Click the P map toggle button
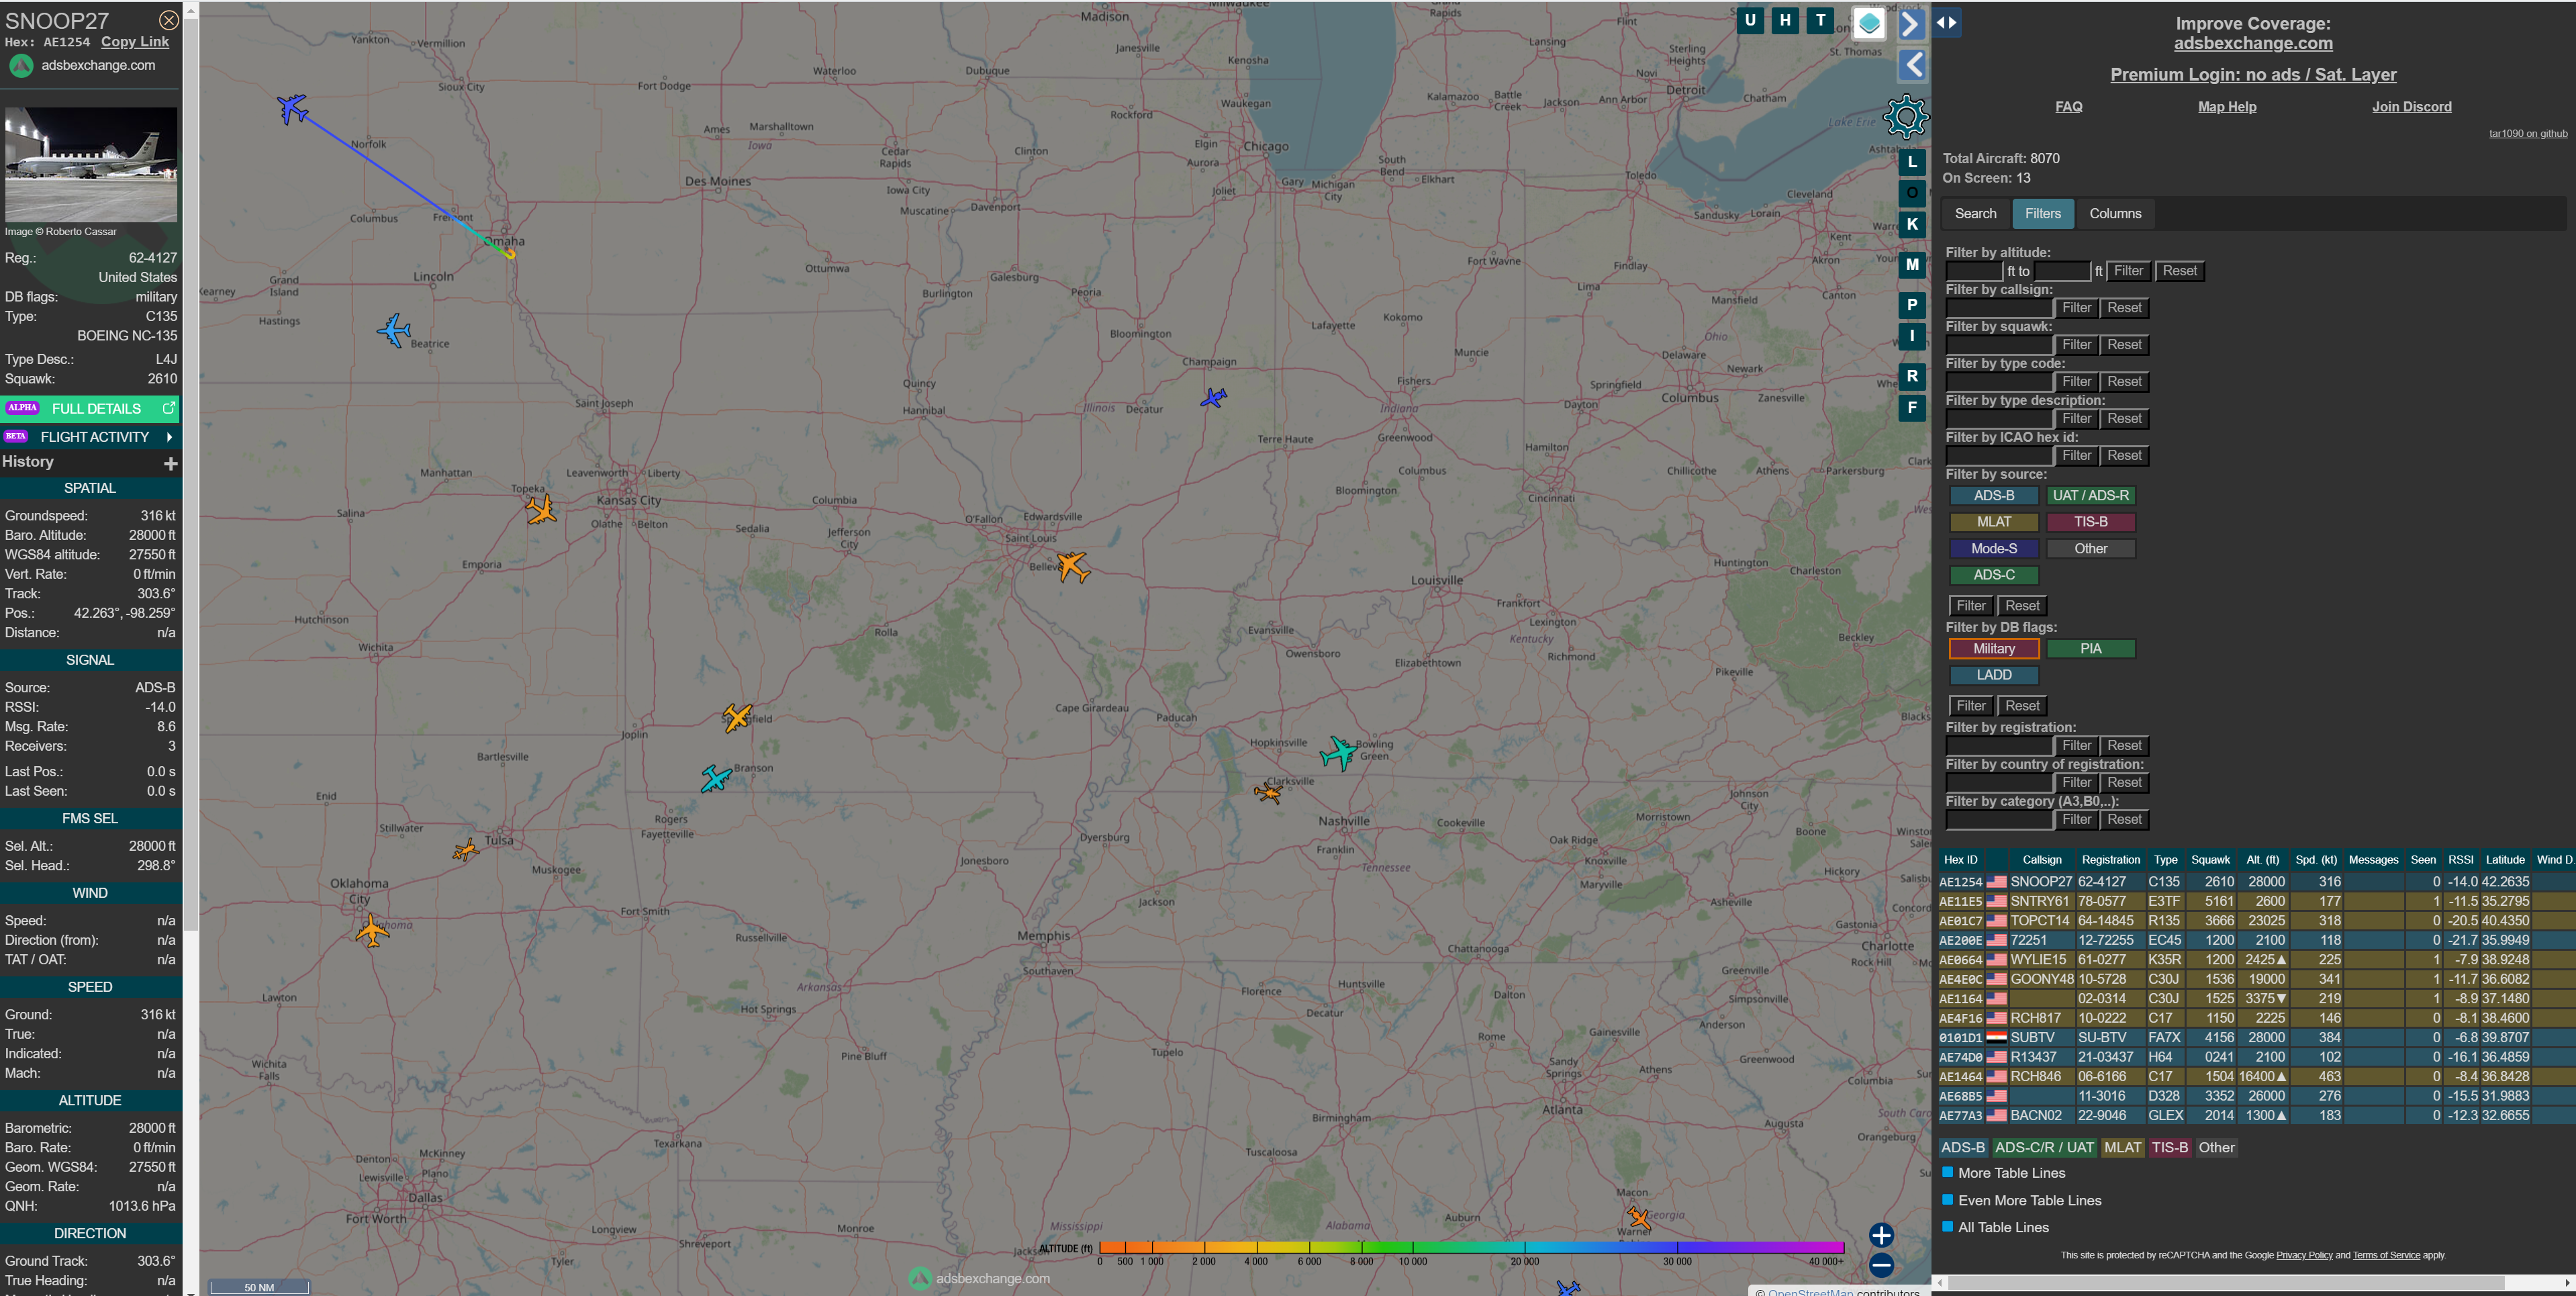The image size is (2576, 1296). tap(1912, 305)
